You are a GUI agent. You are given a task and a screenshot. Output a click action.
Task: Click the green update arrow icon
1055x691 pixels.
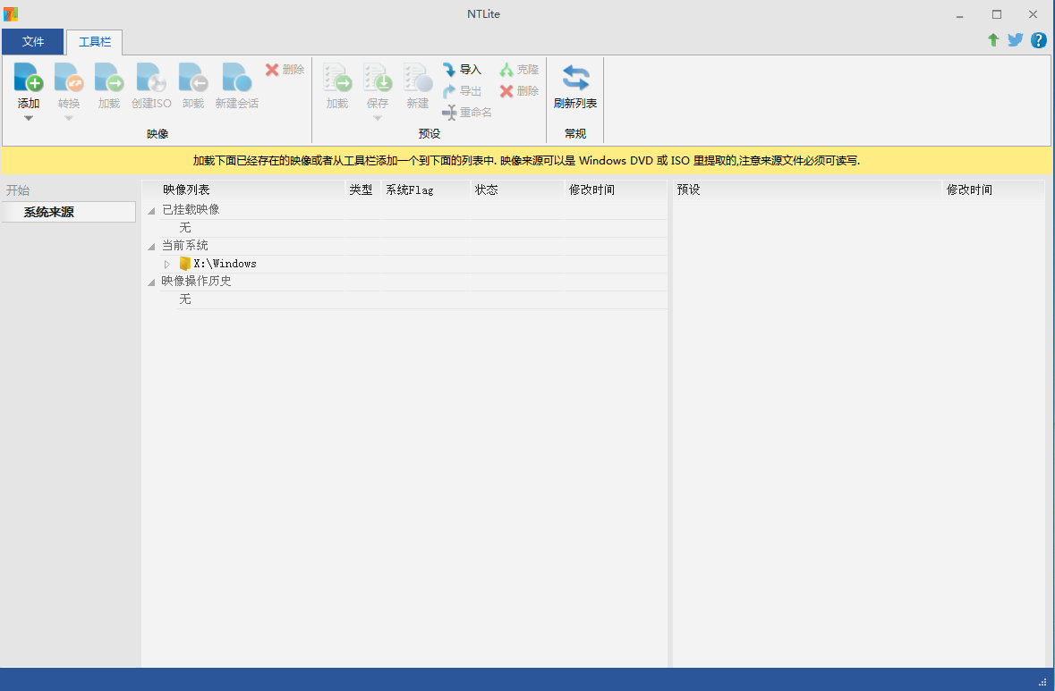point(993,40)
